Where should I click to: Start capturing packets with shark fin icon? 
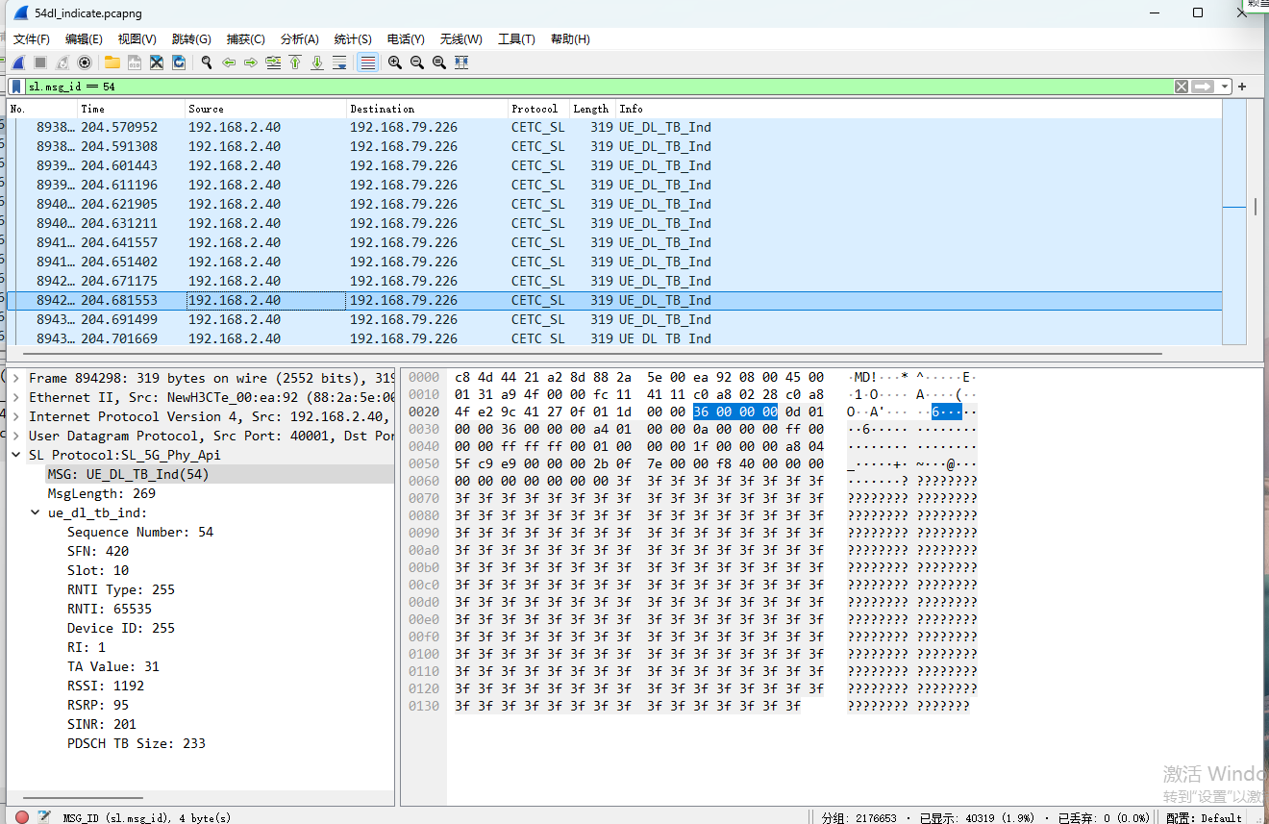pos(18,62)
